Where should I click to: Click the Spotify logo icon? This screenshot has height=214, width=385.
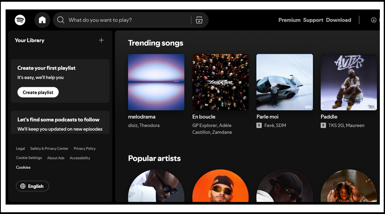point(20,20)
